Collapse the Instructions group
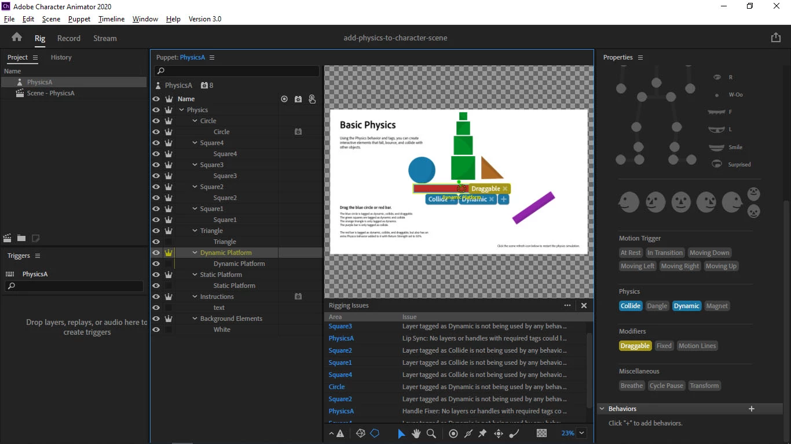 pyautogui.click(x=195, y=297)
